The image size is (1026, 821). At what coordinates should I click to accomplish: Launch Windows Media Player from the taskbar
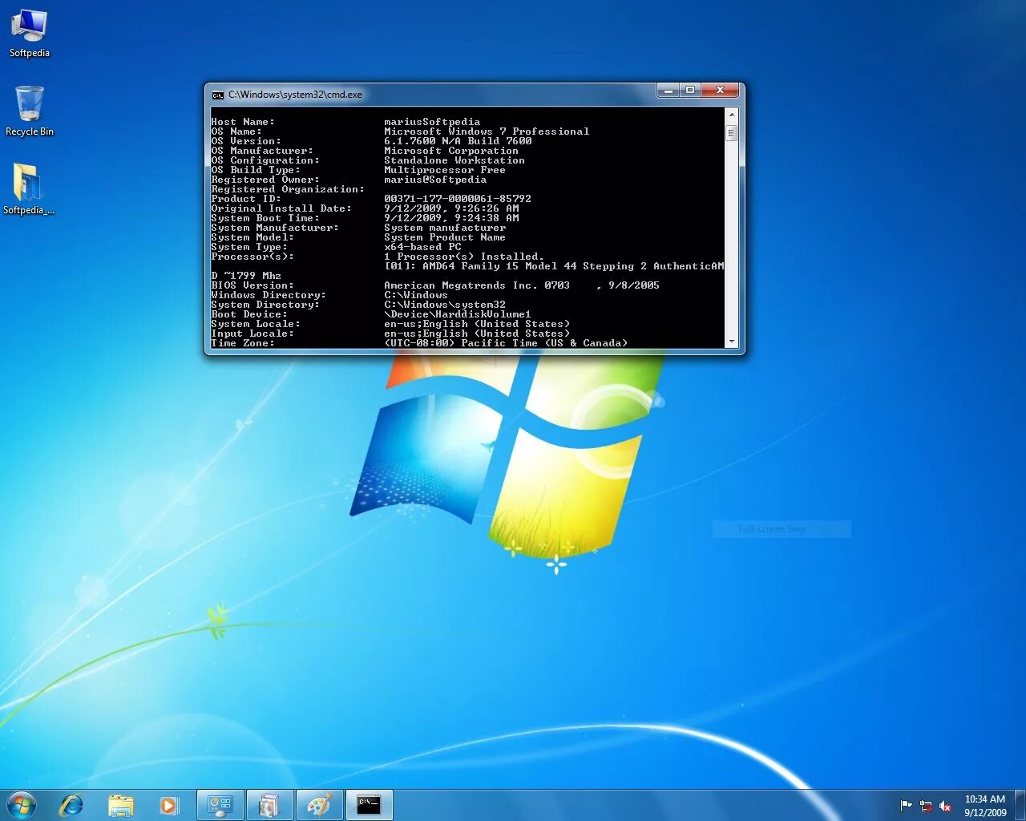[x=169, y=805]
